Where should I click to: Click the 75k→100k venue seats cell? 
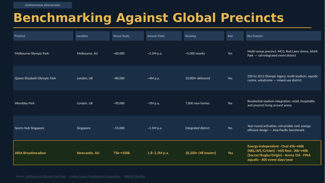[122, 153]
